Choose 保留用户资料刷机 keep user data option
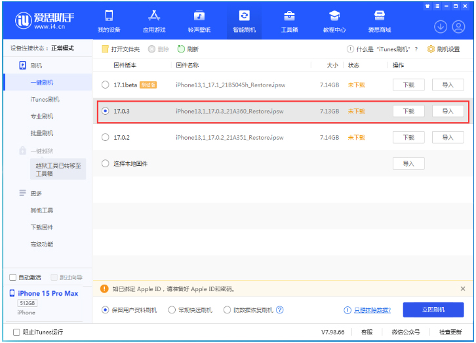This screenshot has height=343, width=476. pyautogui.click(x=105, y=310)
